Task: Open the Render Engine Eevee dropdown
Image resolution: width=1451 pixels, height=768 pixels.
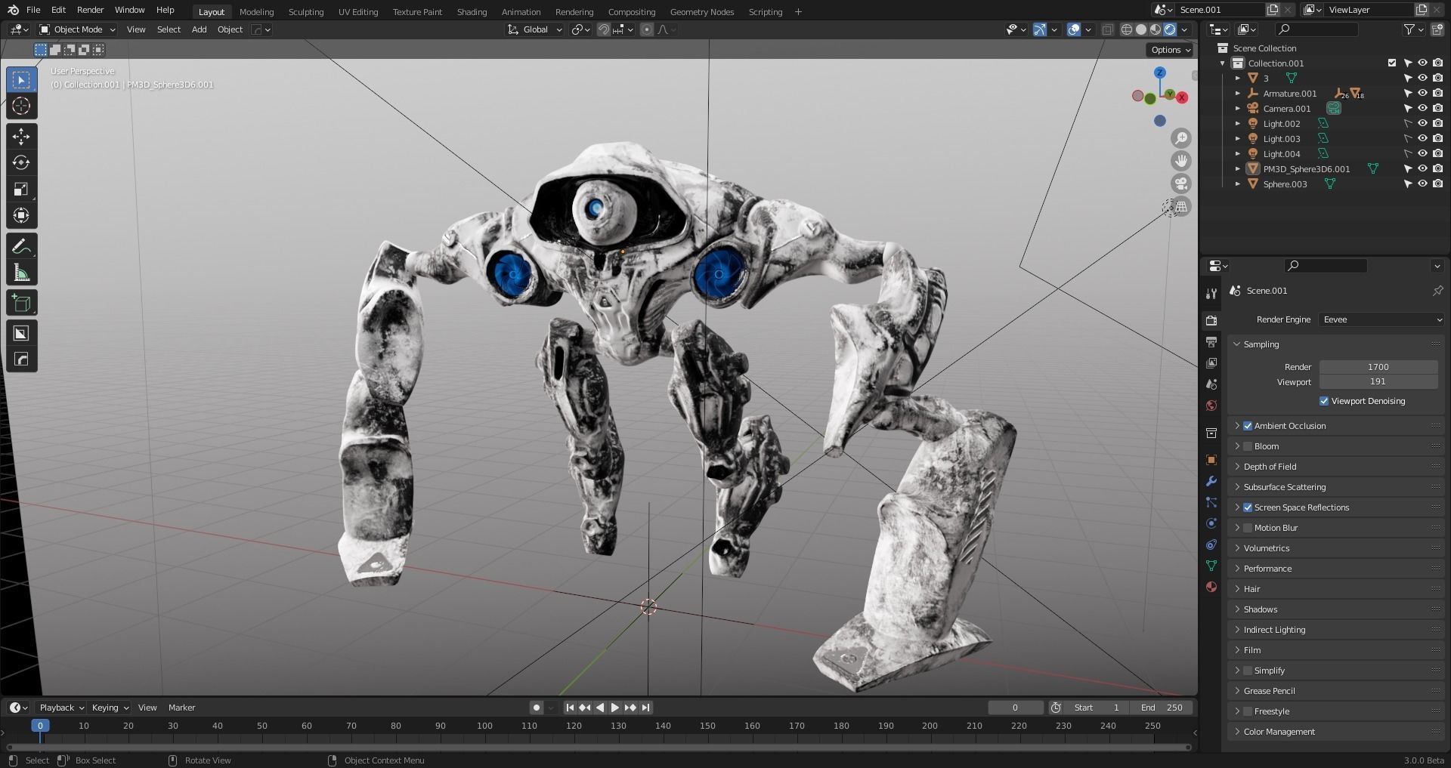Action: [1381, 319]
